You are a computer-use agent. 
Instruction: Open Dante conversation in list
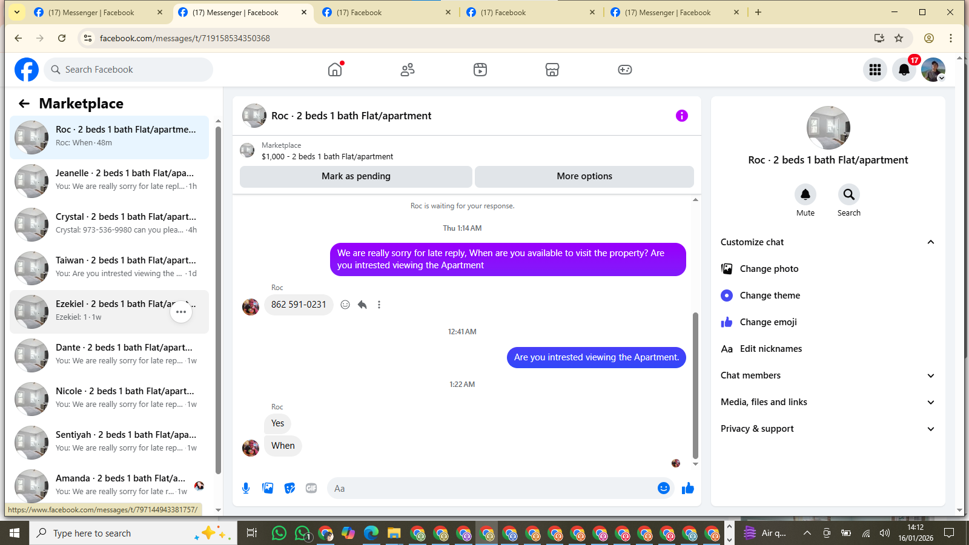tap(109, 355)
